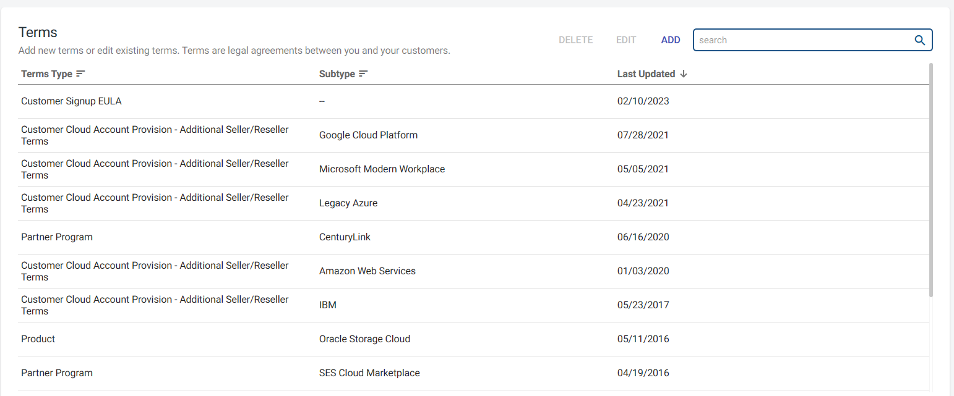Sort by the Last Updated column header
This screenshot has height=396, width=954.
pyautogui.click(x=646, y=74)
